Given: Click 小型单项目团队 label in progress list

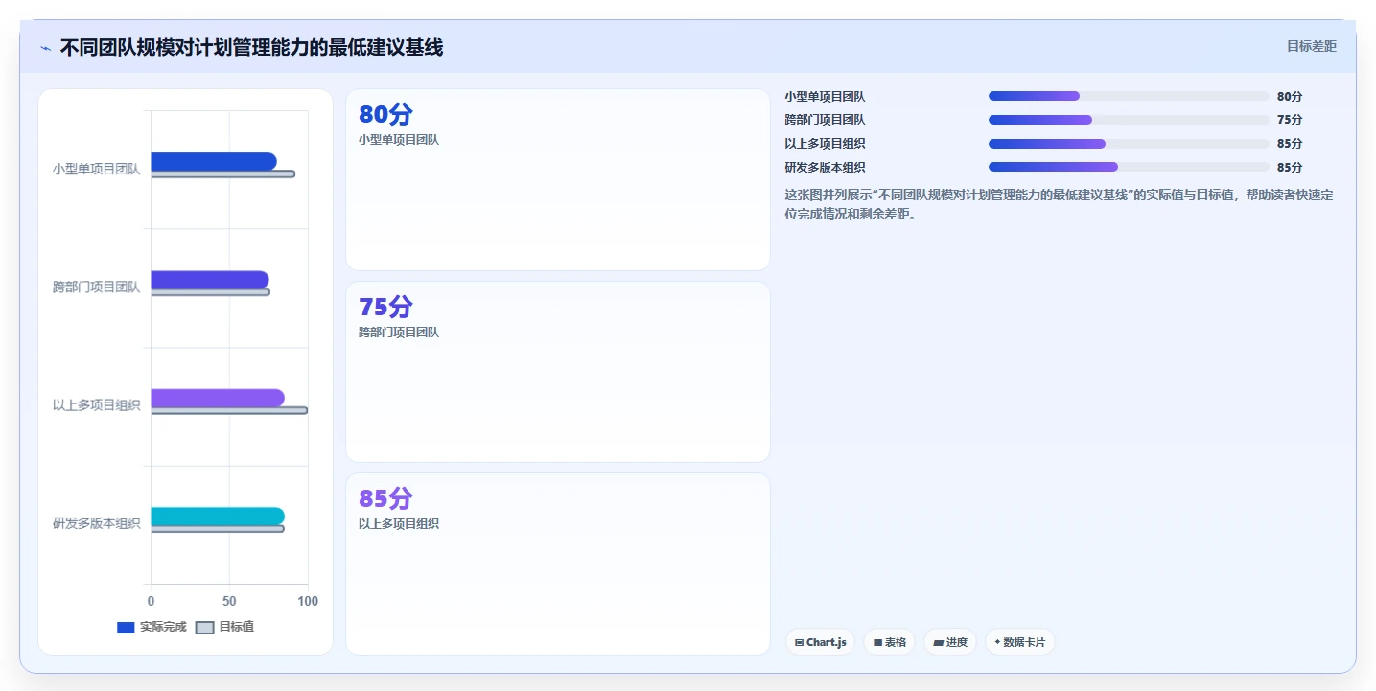Looking at the screenshot, I should [x=825, y=96].
